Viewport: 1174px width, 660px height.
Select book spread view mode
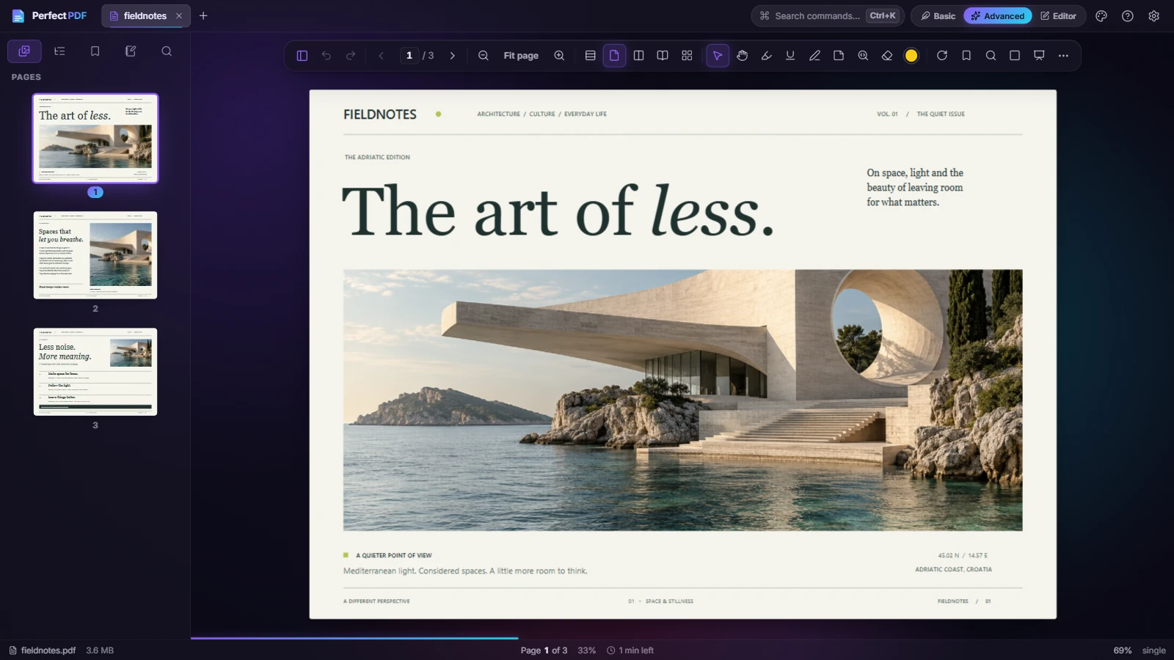[x=663, y=56]
